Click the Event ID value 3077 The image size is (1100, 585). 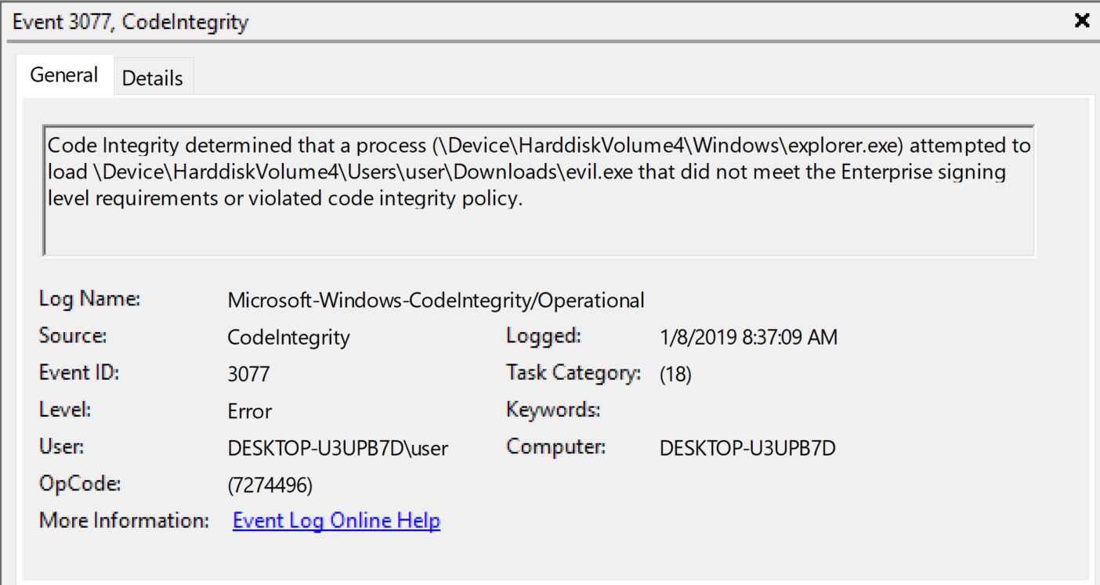point(248,374)
